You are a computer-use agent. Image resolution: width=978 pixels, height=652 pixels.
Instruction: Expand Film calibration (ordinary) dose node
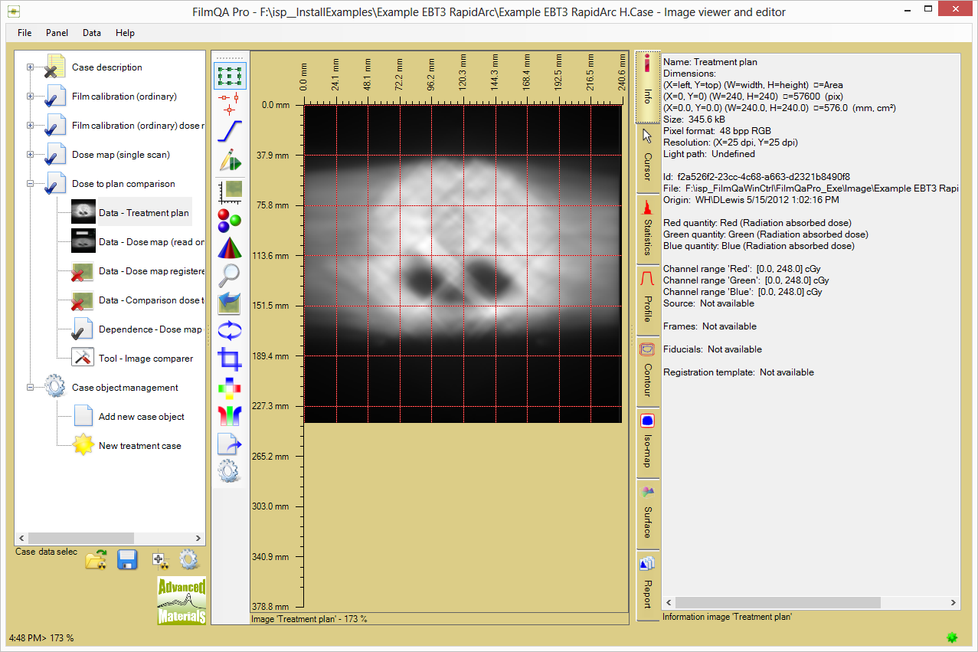coord(31,126)
